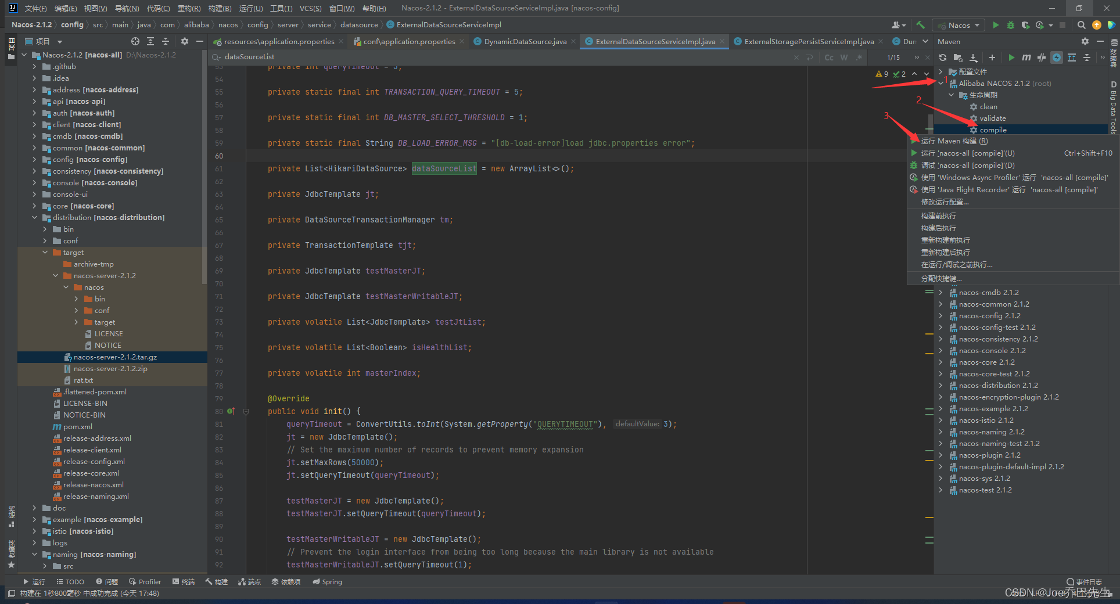Image resolution: width=1120 pixels, height=604 pixels.
Task: Locate opened file in Project tree
Action: pos(135,41)
